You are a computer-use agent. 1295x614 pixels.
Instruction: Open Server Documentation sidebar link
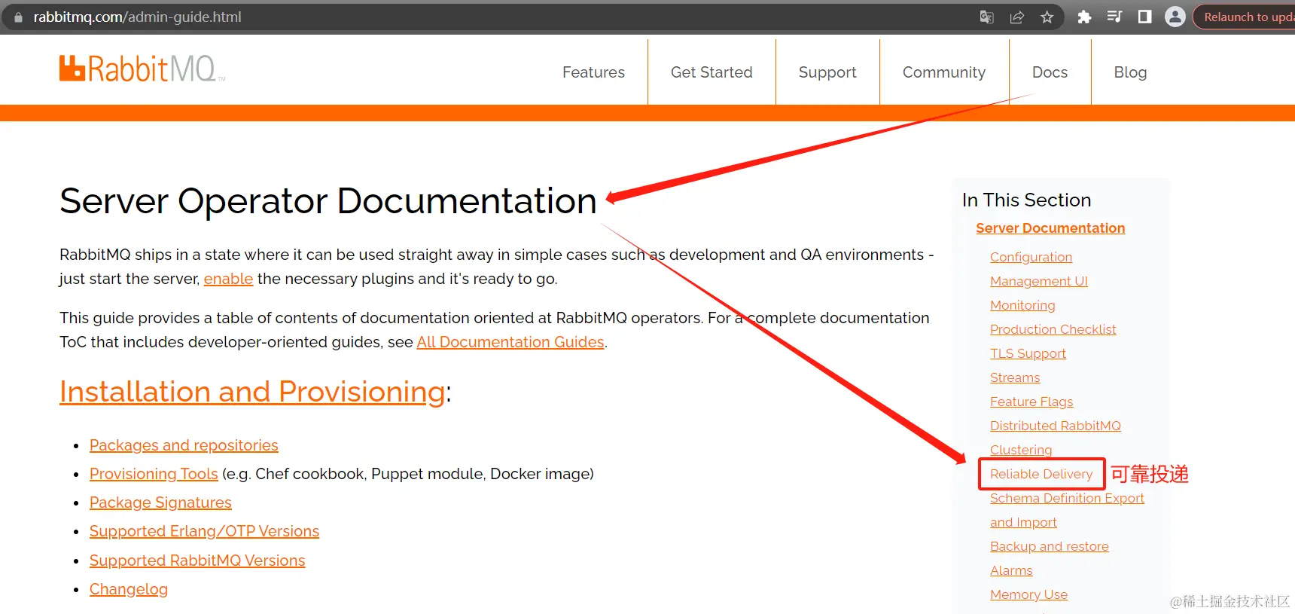(x=1050, y=228)
